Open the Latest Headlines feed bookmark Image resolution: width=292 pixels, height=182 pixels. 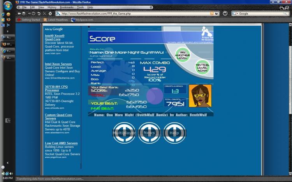[x=56, y=20]
